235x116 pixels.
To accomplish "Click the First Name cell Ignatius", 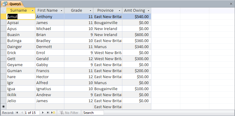I will point(50,89).
